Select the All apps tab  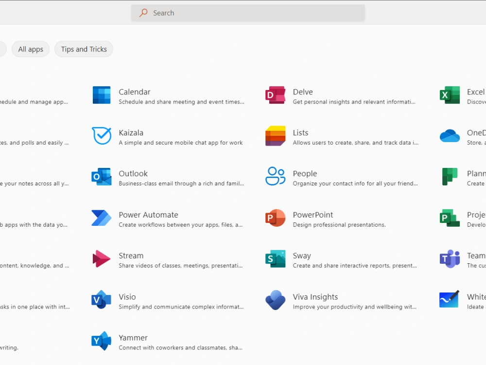click(x=31, y=49)
